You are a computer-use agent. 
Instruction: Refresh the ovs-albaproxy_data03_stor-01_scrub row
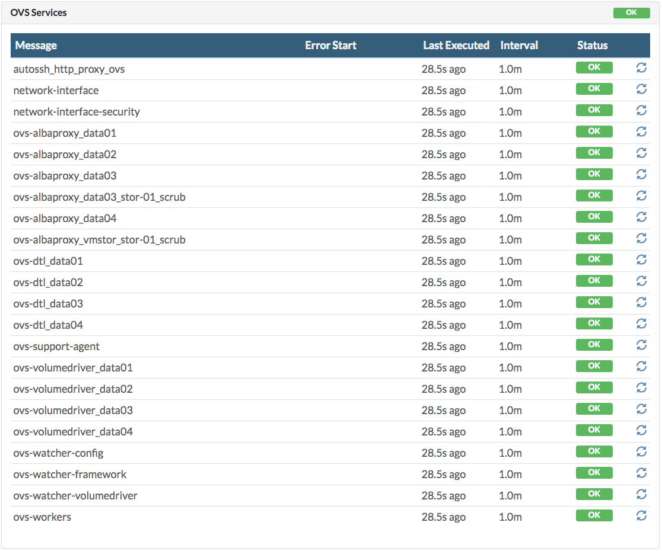point(641,196)
